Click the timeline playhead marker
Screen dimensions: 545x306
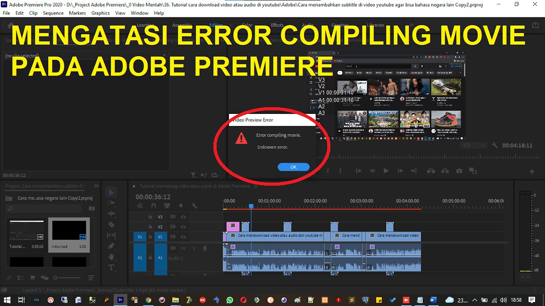(x=251, y=206)
